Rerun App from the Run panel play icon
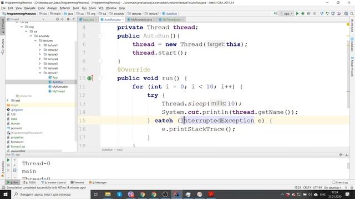 tap(8, 160)
